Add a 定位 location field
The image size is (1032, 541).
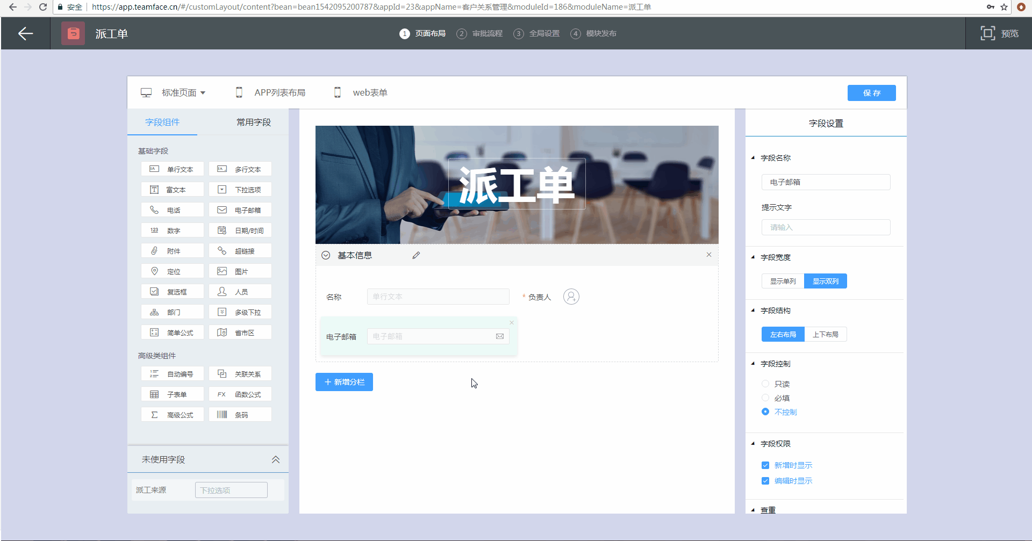click(173, 271)
